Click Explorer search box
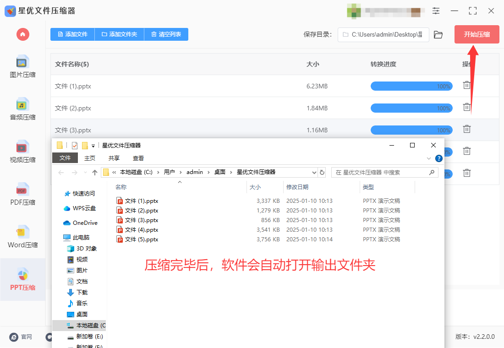The height and width of the screenshot is (348, 504). [x=385, y=173]
